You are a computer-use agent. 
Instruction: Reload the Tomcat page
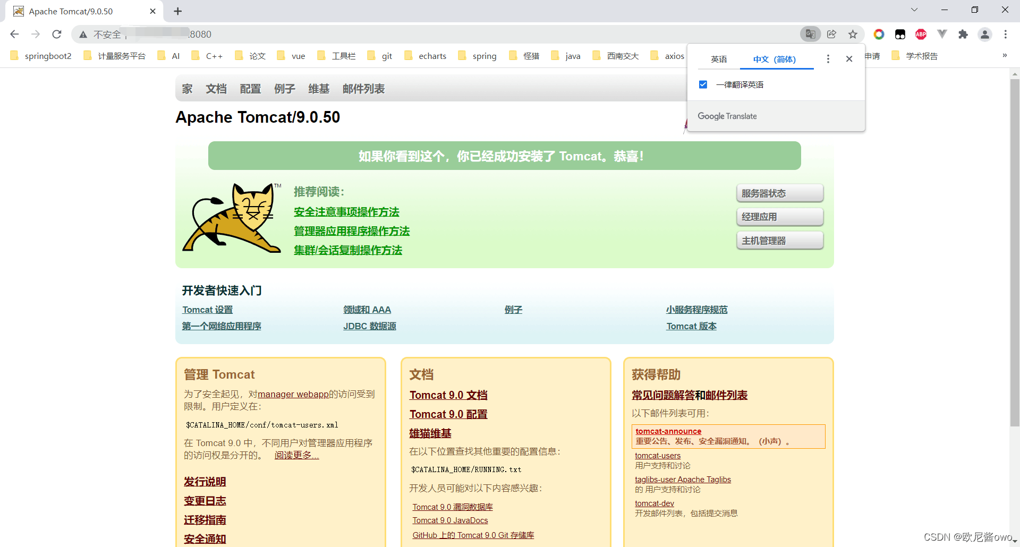[57, 35]
